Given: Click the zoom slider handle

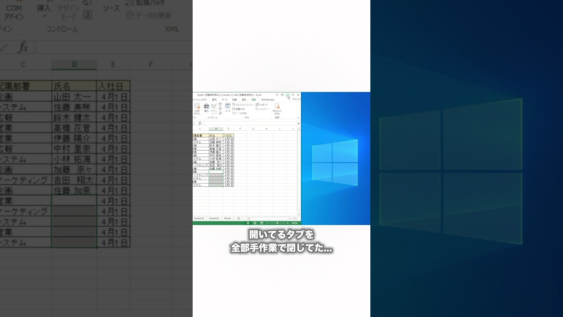Looking at the screenshot, I should pyautogui.click(x=277, y=223).
